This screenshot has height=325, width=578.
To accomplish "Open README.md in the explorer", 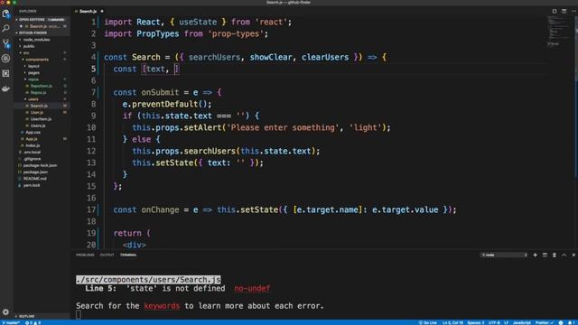I will pos(34,179).
